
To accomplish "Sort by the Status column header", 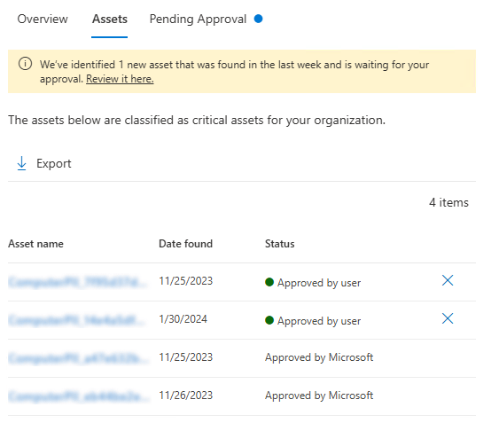I will point(280,244).
